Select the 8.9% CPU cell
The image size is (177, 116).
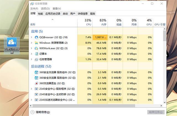(x=85, y=43)
